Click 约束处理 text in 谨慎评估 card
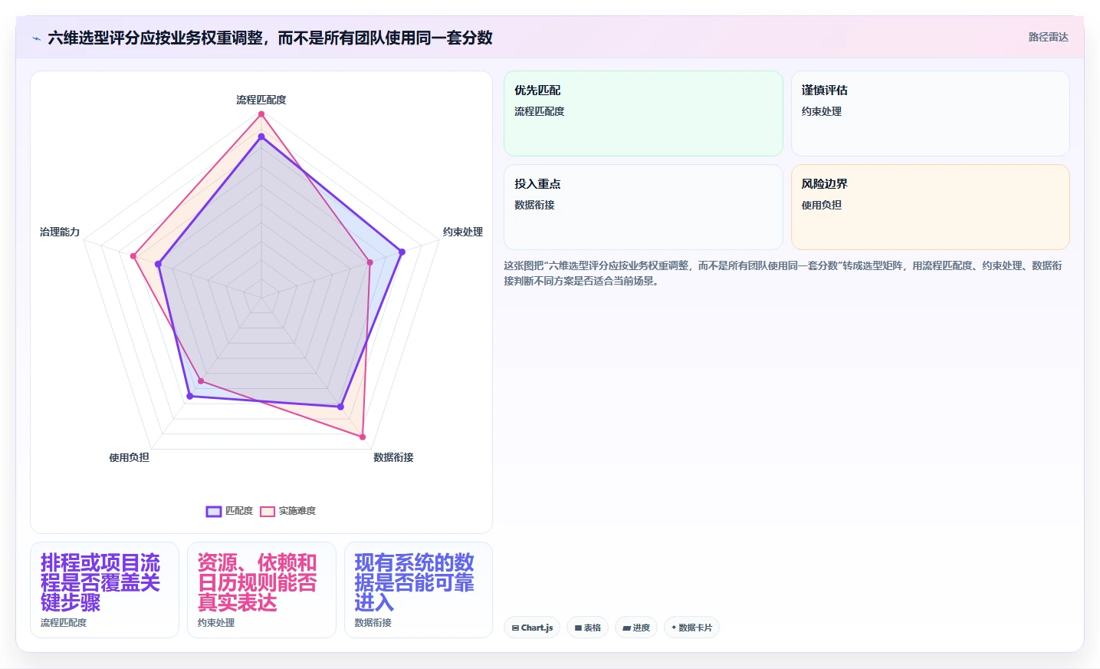The height and width of the screenshot is (669, 1100). click(822, 111)
